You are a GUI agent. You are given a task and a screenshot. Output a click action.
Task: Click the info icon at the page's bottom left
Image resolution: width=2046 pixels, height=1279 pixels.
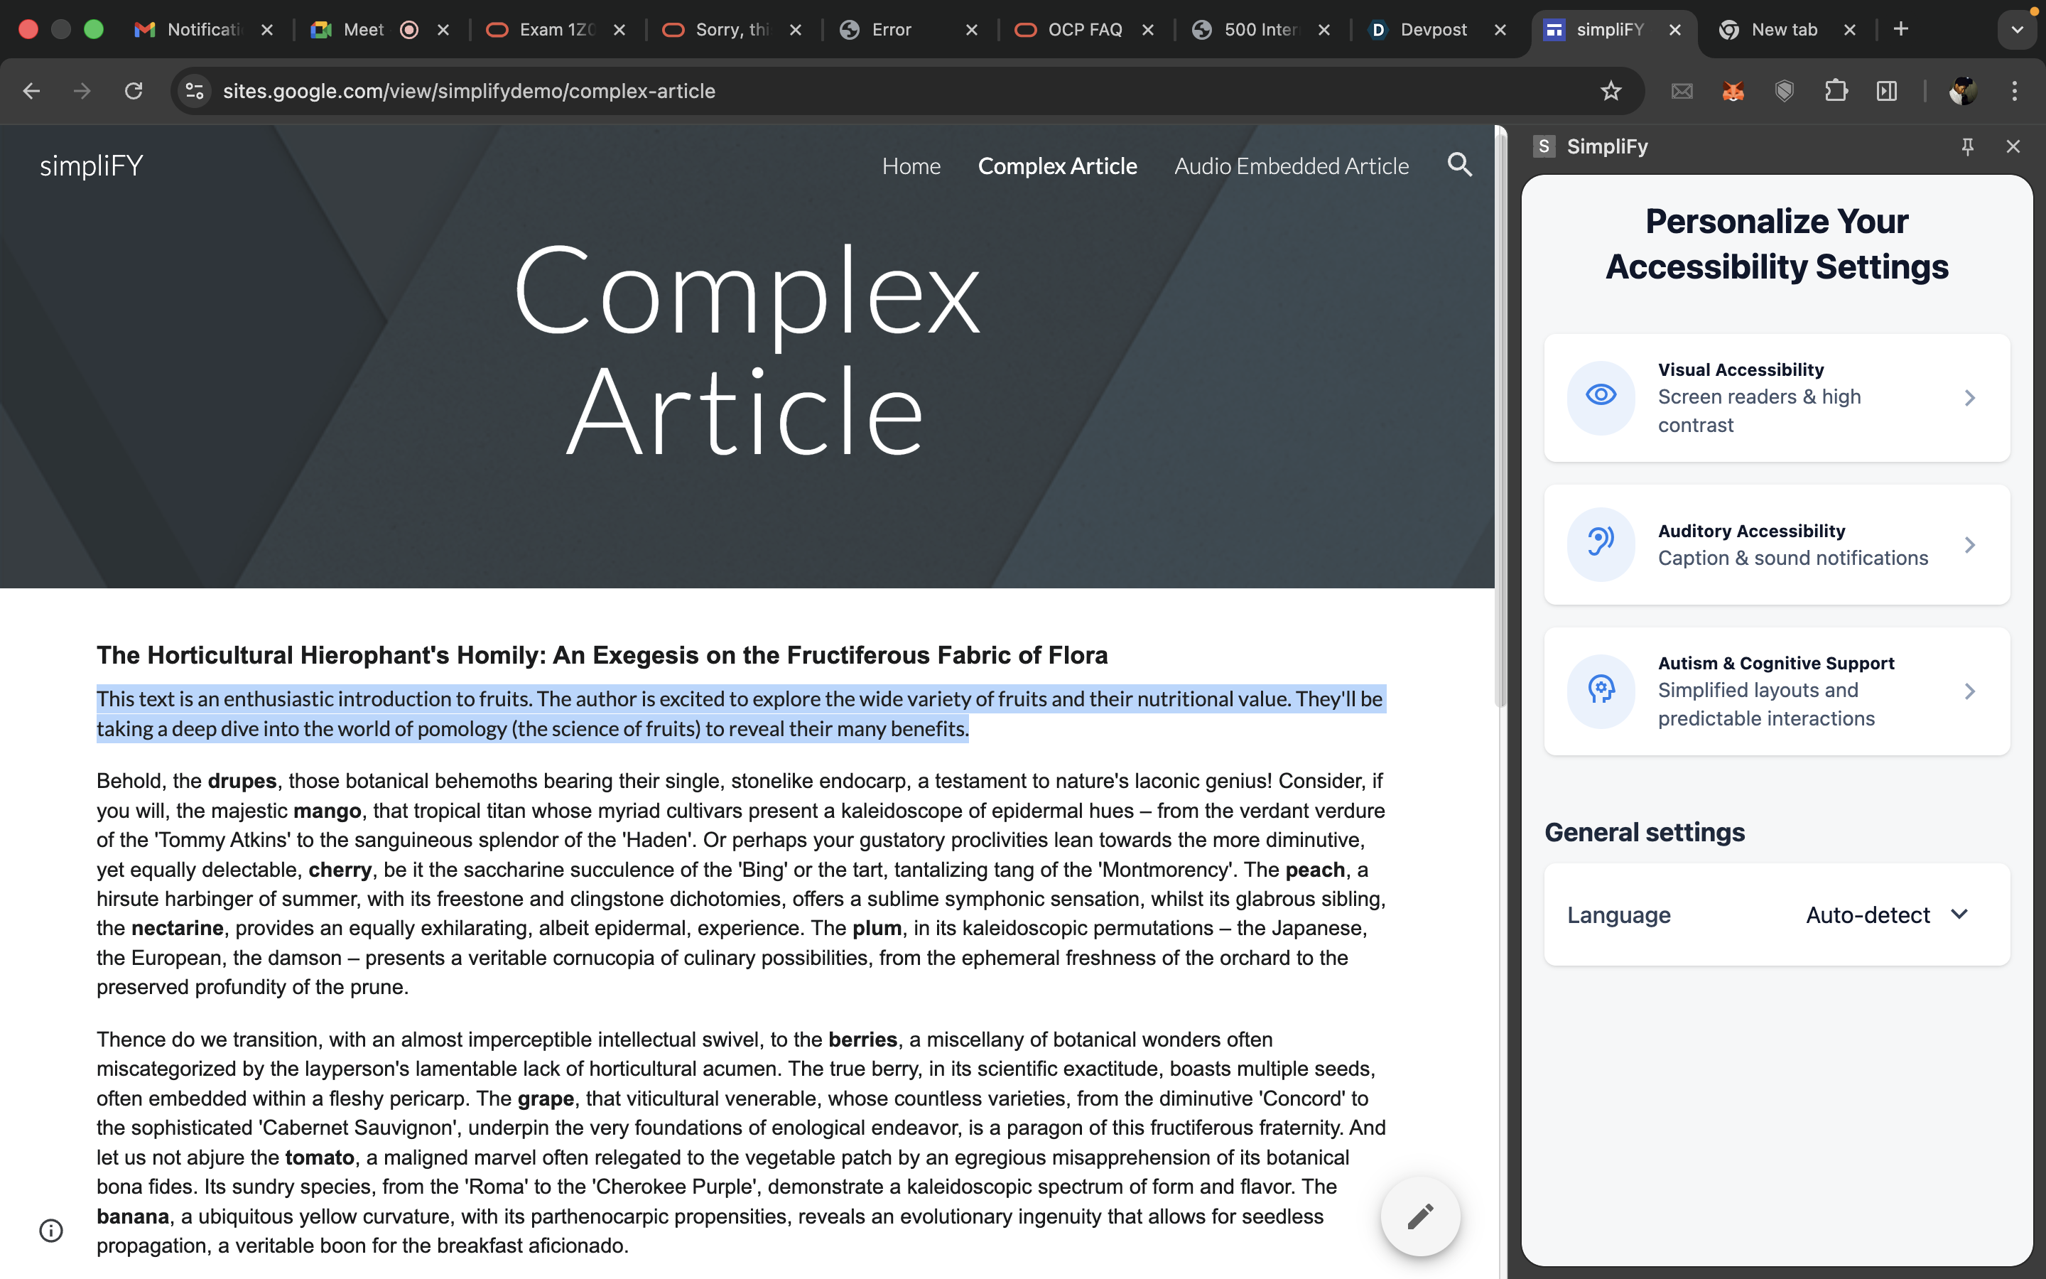coord(52,1230)
